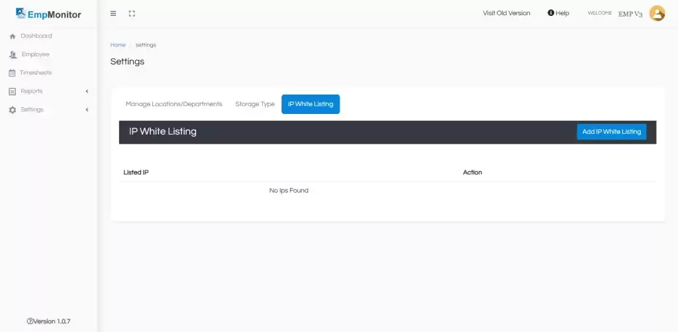Click the IP White Listing panel title

[163, 132]
